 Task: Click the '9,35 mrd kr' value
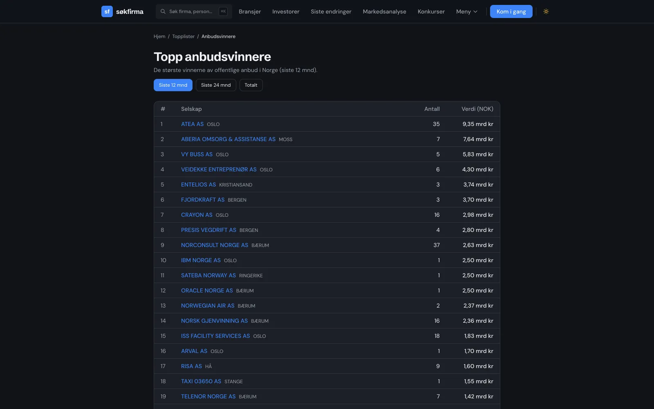478,124
